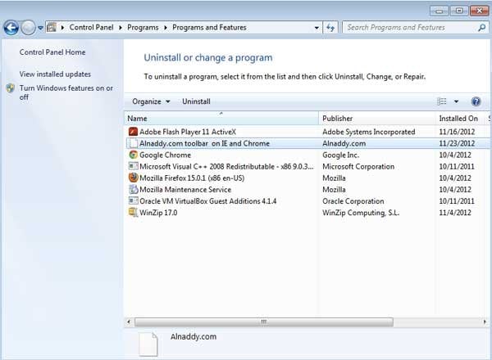Sort by the Installed On column header

pyautogui.click(x=460, y=119)
